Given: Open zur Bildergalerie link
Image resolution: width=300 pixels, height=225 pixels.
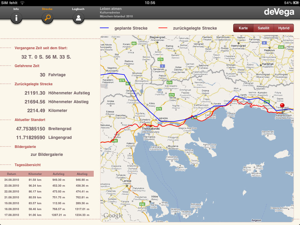Looking at the screenshot, I should (x=47, y=154).
